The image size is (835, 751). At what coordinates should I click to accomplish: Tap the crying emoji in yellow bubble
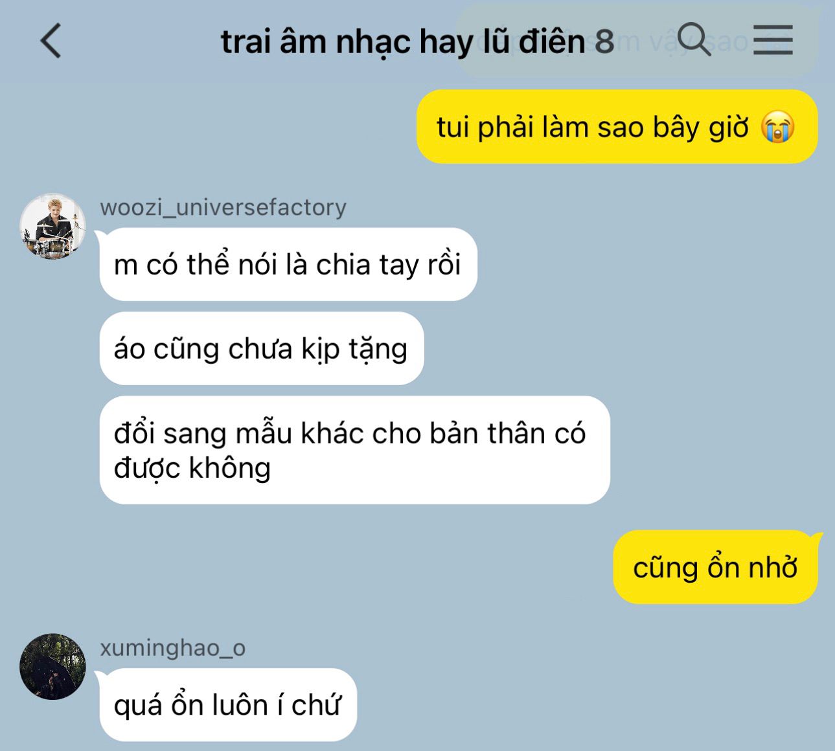pyautogui.click(x=777, y=127)
